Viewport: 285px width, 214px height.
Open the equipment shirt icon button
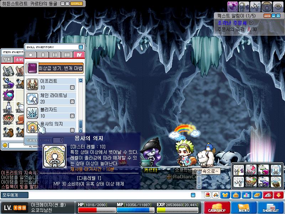coord(225,195)
